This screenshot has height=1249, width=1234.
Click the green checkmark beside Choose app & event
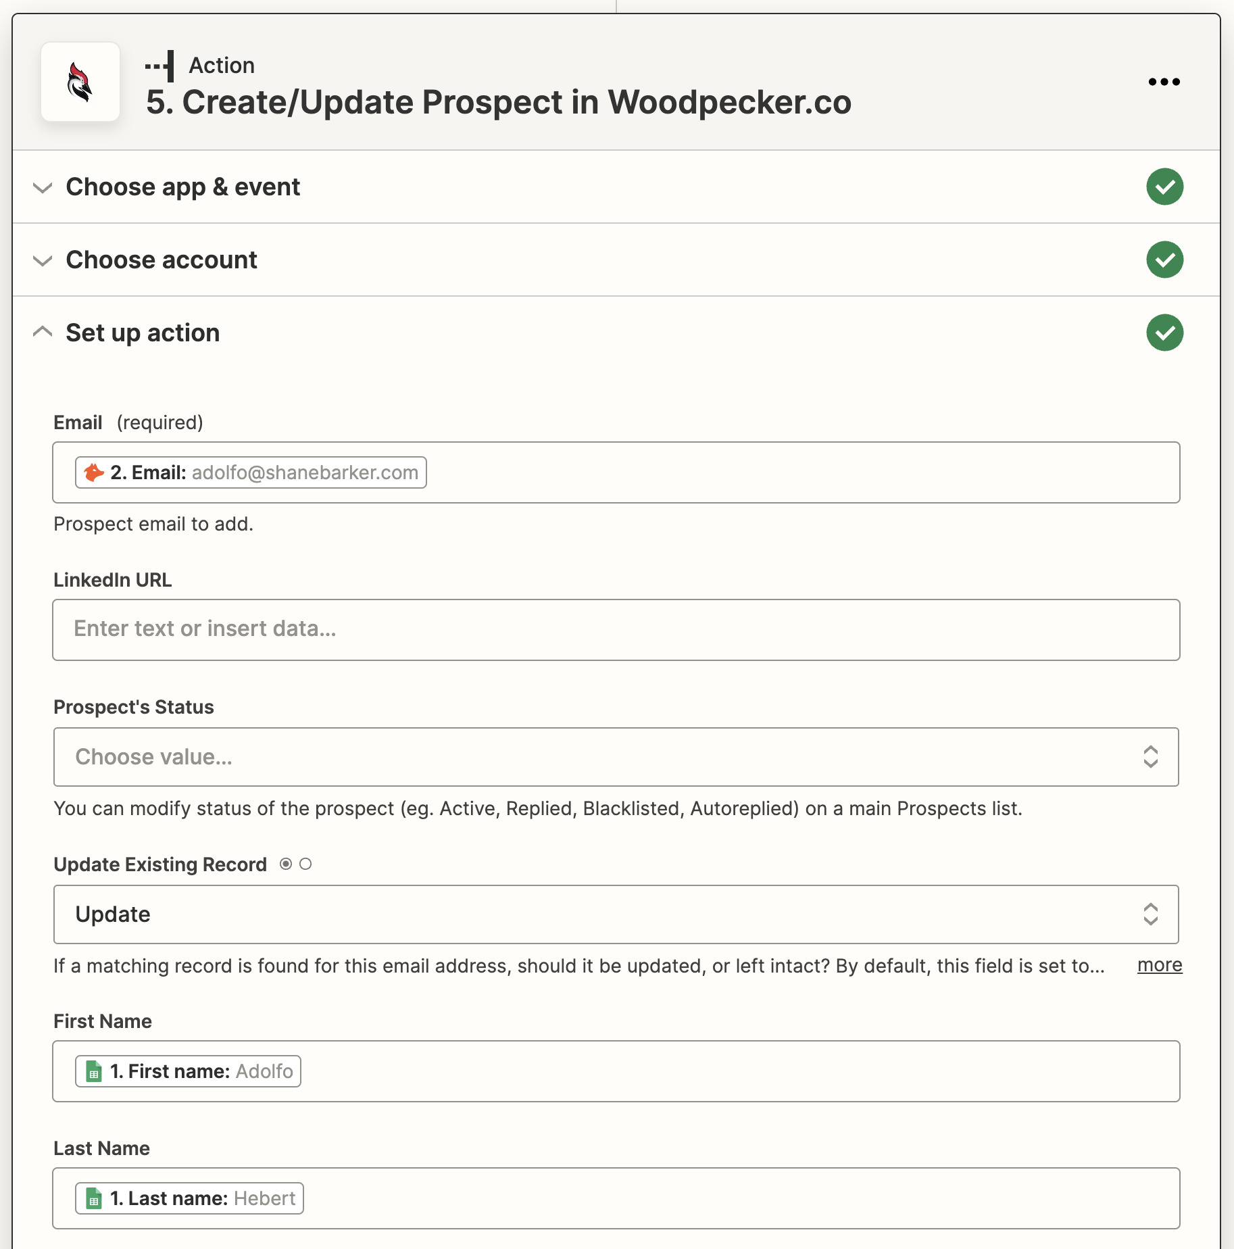pos(1164,187)
